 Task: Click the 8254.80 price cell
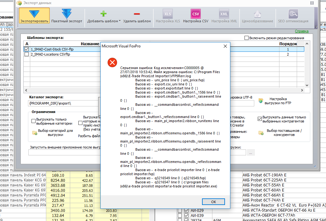[x=58, y=181]
